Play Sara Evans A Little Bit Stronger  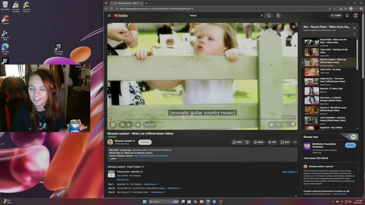click(329, 101)
